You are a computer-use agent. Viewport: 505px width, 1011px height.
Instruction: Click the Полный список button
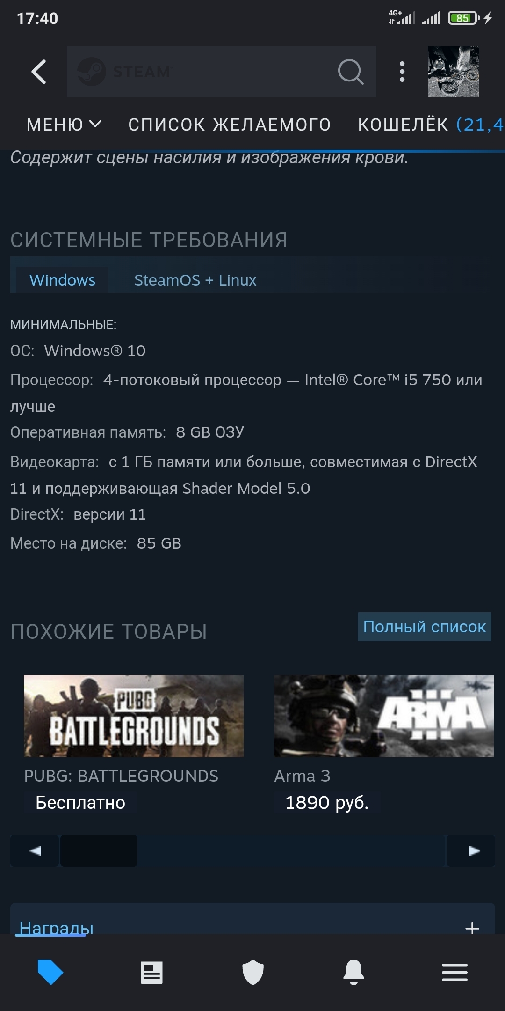[425, 627]
